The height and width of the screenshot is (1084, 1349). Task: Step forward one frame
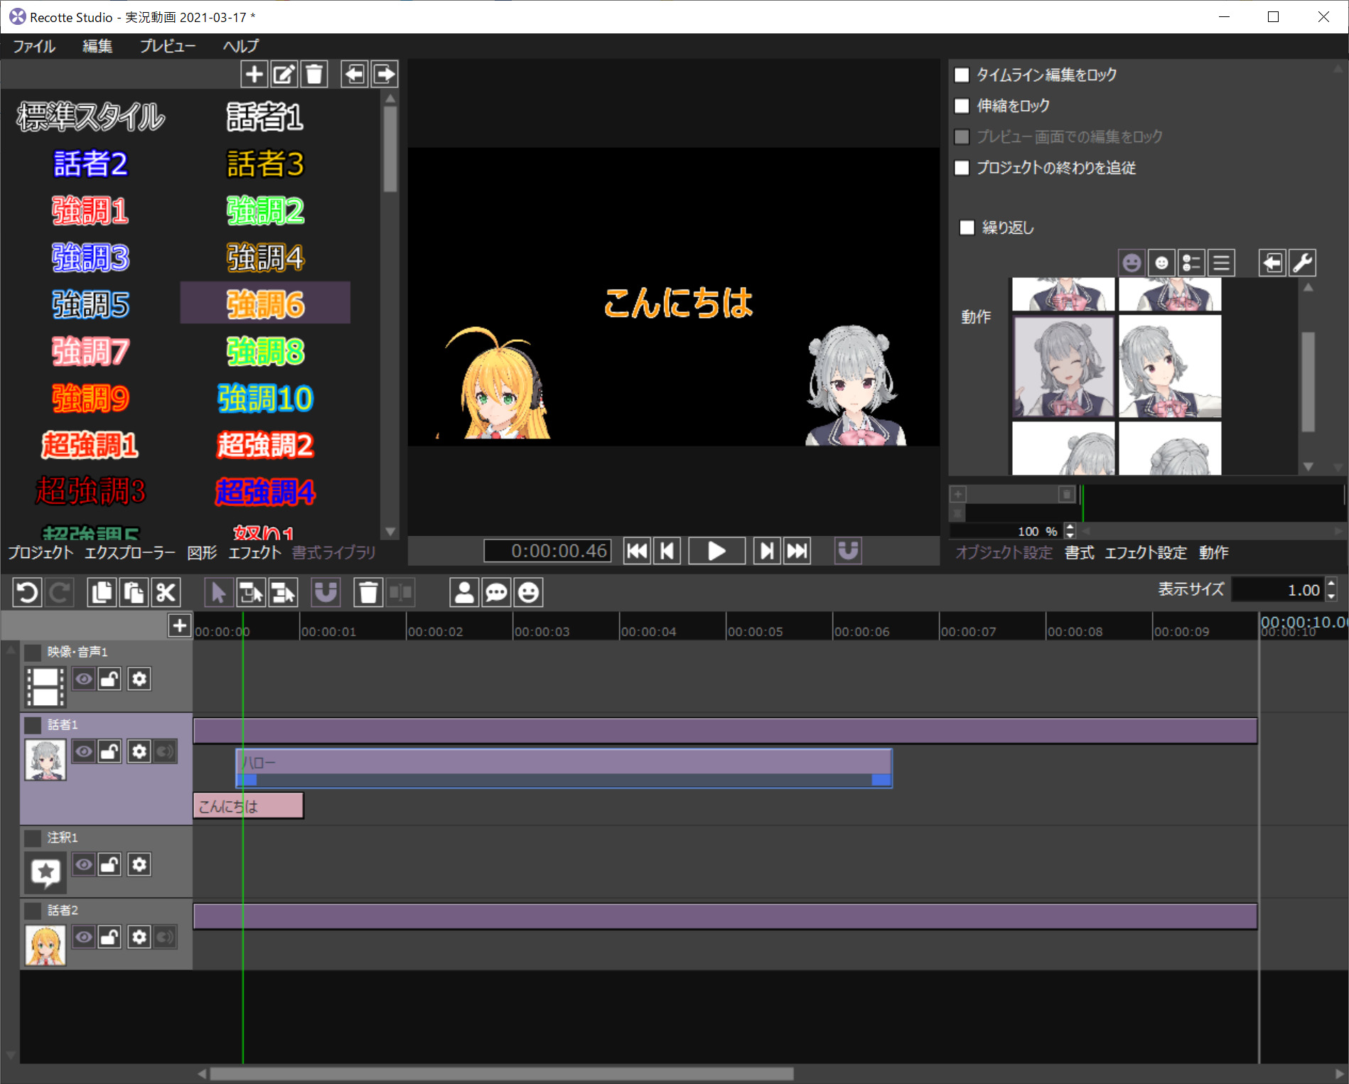pyautogui.click(x=767, y=551)
